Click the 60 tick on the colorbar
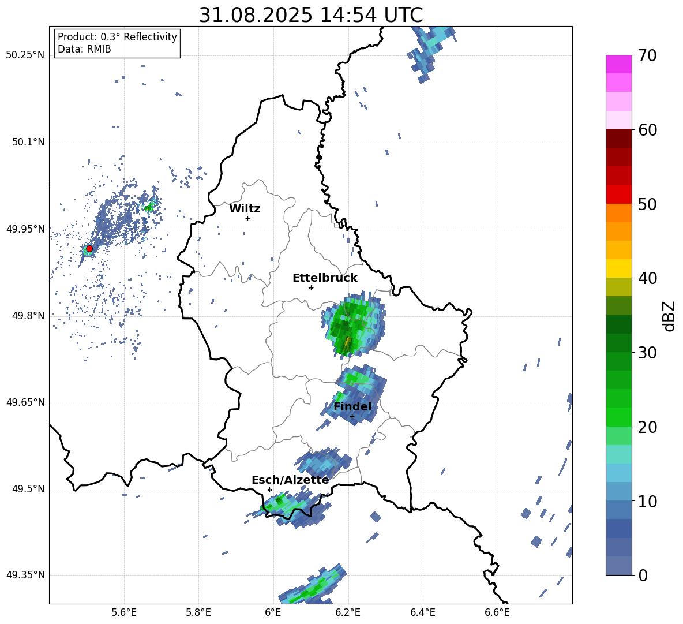Image resolution: width=683 pixels, height=624 pixels. click(647, 130)
